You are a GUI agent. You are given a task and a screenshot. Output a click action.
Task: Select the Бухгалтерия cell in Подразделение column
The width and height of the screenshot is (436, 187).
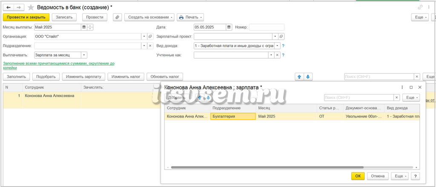tap(233, 117)
